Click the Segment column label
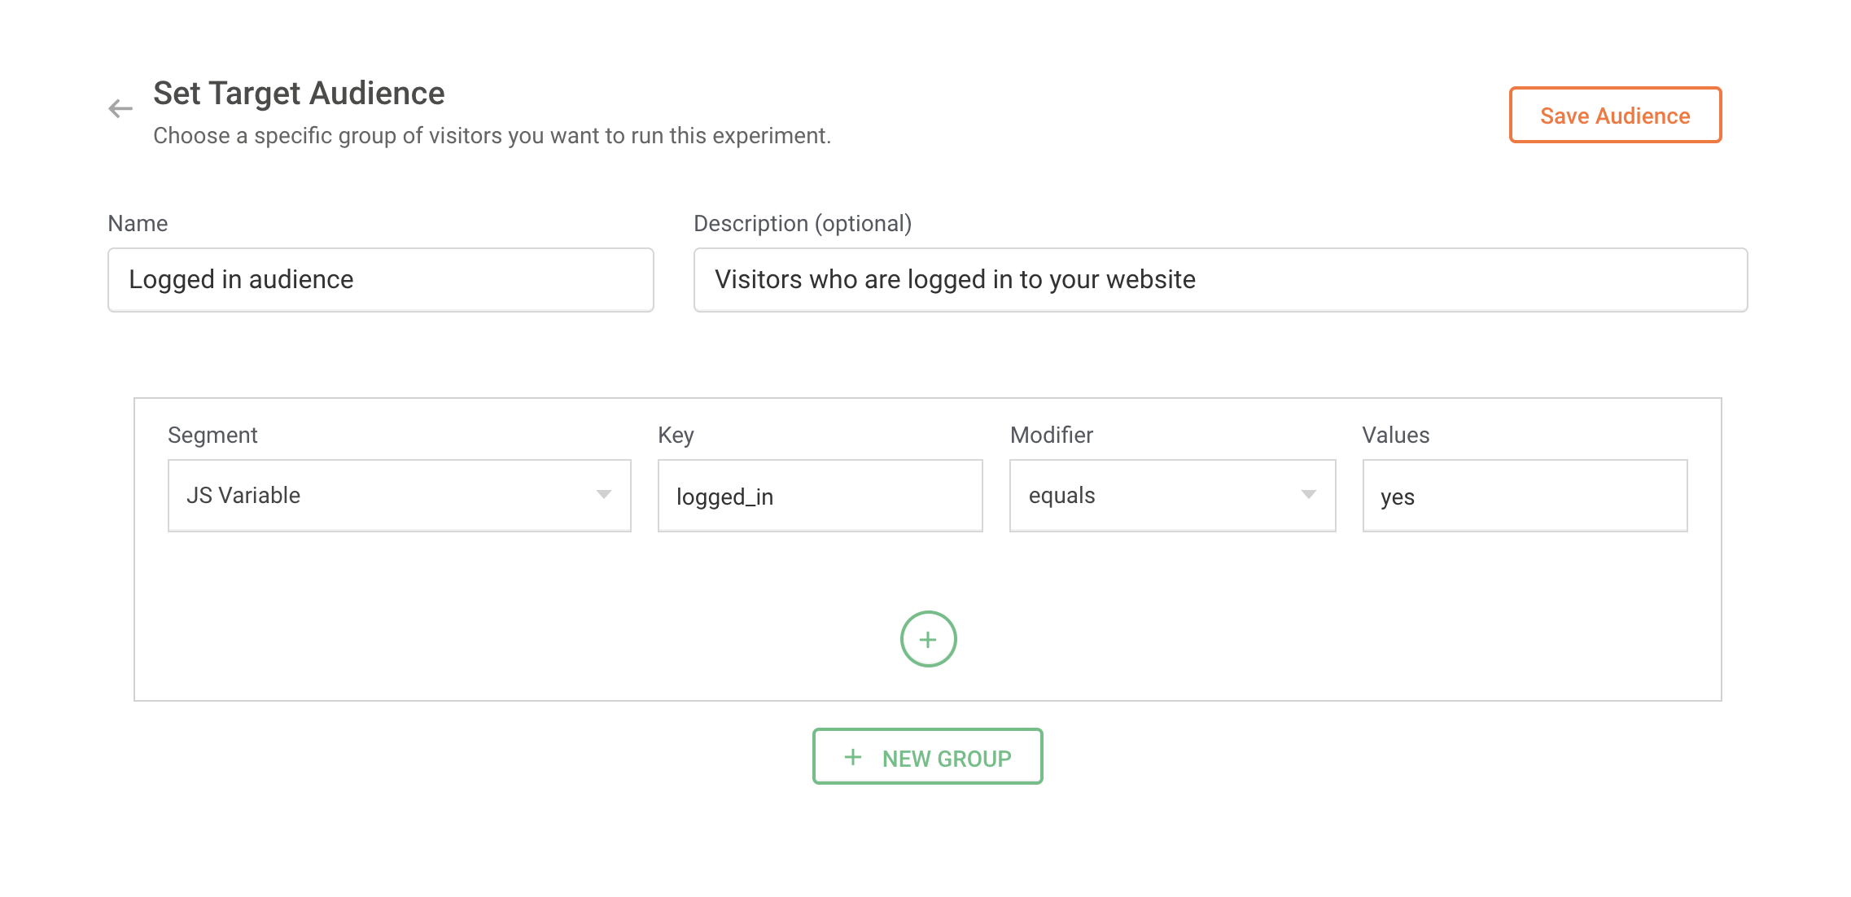 212,435
